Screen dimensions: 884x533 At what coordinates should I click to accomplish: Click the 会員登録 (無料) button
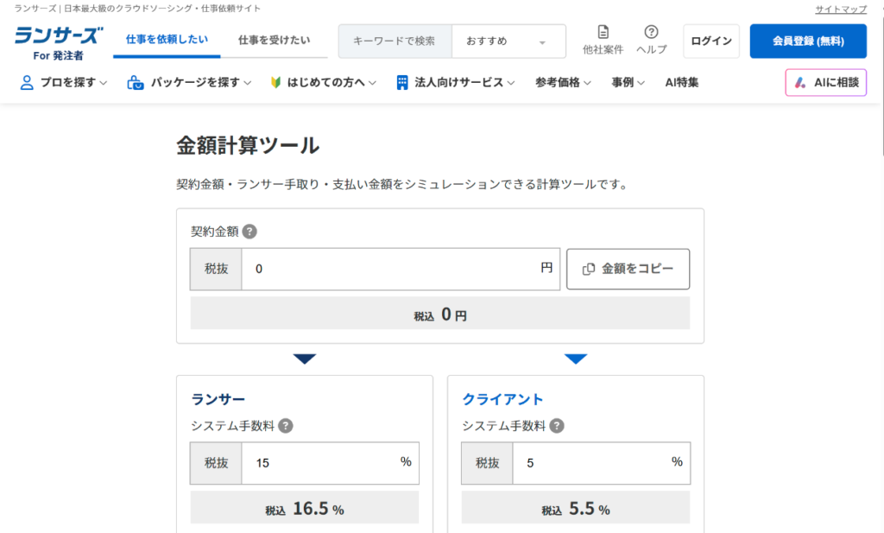point(808,41)
